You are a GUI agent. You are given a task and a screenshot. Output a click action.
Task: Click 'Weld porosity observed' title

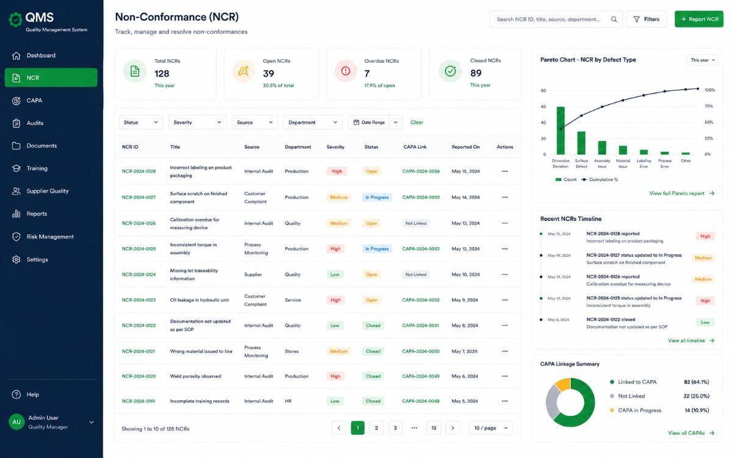(x=195, y=376)
